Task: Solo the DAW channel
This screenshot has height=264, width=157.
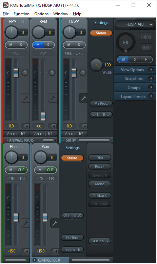Action: point(79,45)
